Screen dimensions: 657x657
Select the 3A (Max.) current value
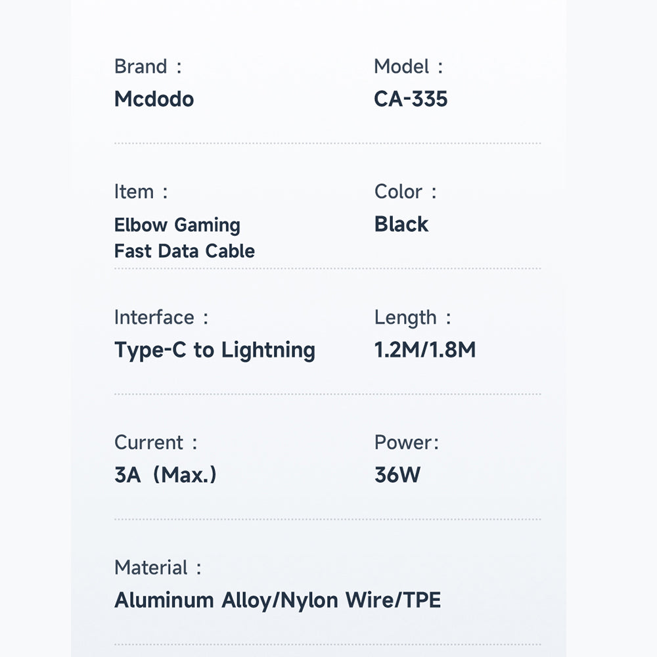coord(166,475)
